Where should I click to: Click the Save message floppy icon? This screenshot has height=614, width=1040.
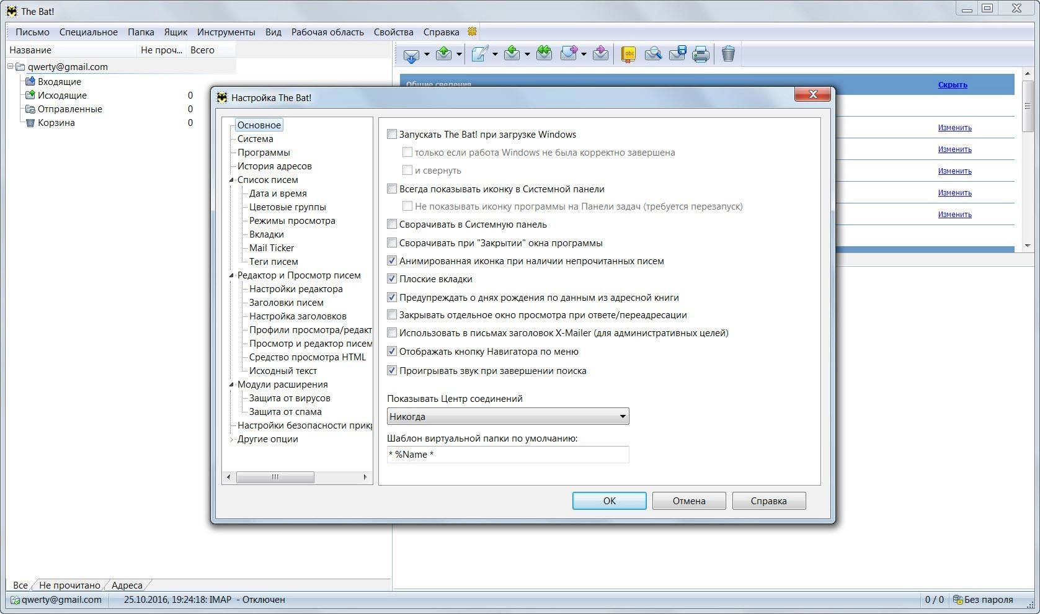(x=678, y=54)
